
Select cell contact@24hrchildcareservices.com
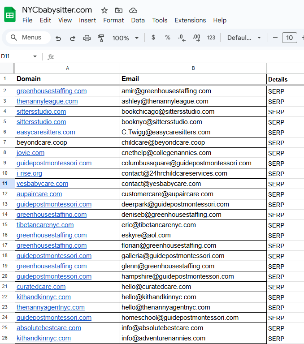[193, 173]
